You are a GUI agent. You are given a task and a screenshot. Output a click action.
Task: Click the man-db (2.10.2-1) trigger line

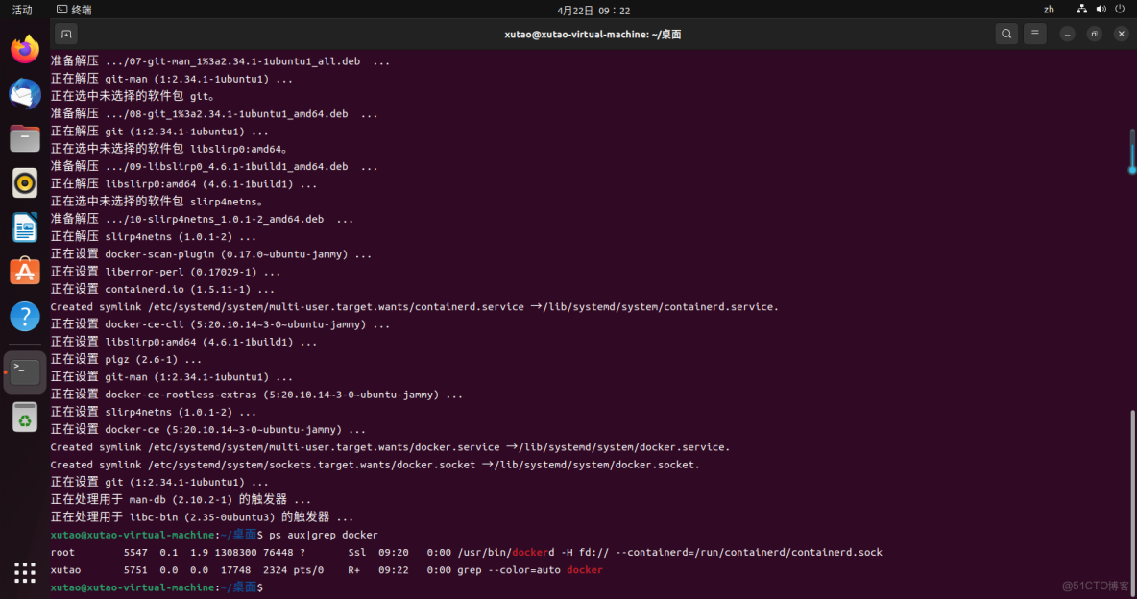(x=181, y=500)
